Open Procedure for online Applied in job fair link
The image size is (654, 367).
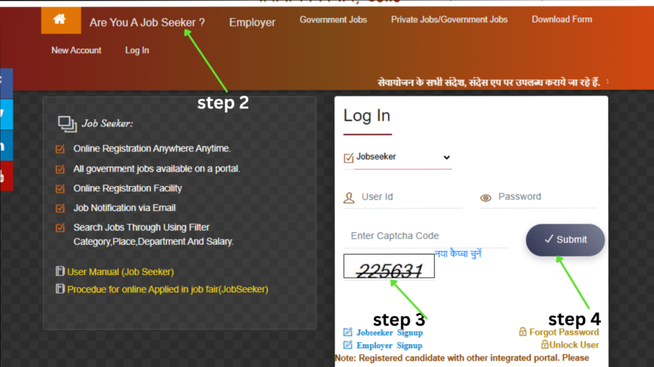(167, 289)
